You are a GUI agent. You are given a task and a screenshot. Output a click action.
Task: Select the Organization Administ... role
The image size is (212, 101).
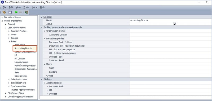click(x=25, y=69)
